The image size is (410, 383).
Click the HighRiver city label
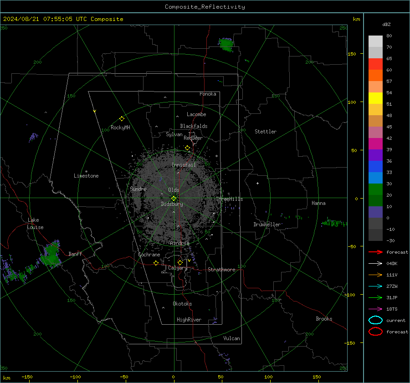click(x=189, y=320)
